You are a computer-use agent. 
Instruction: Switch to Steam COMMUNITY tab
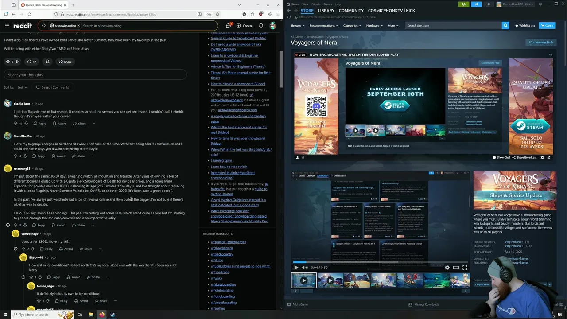pyautogui.click(x=351, y=11)
